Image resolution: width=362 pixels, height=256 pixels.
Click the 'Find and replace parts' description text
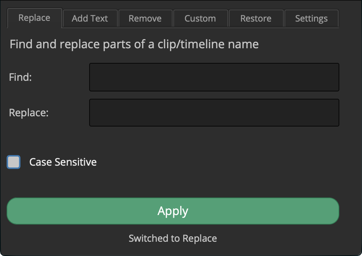click(x=134, y=44)
